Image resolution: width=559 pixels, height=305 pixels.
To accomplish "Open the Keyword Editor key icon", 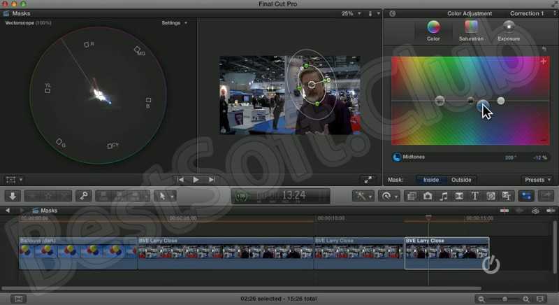I will pos(83,196).
